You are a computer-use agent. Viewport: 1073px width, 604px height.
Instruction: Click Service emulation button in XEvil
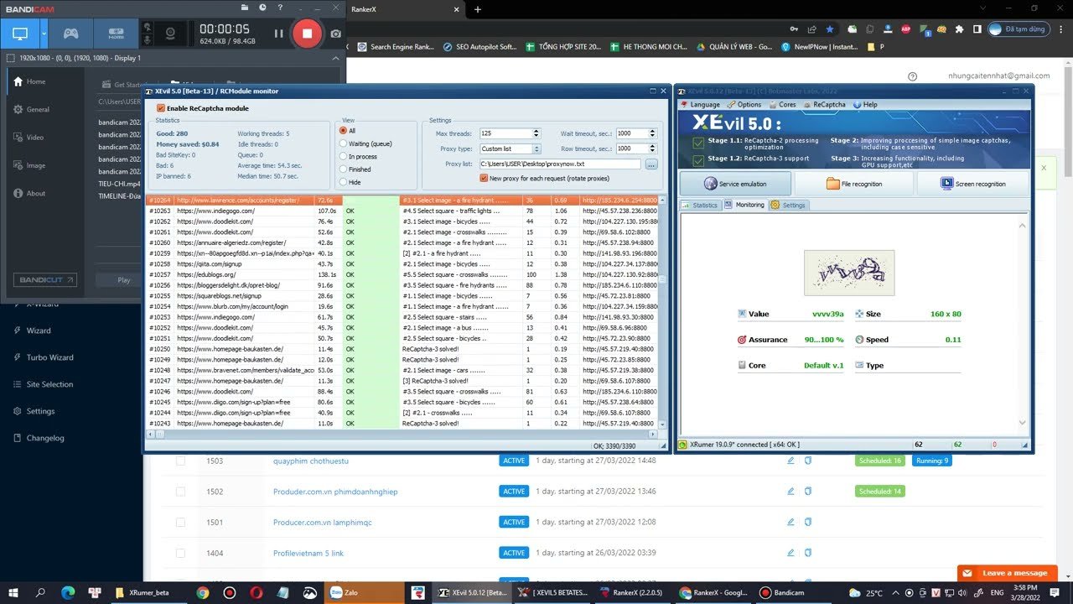pos(735,184)
